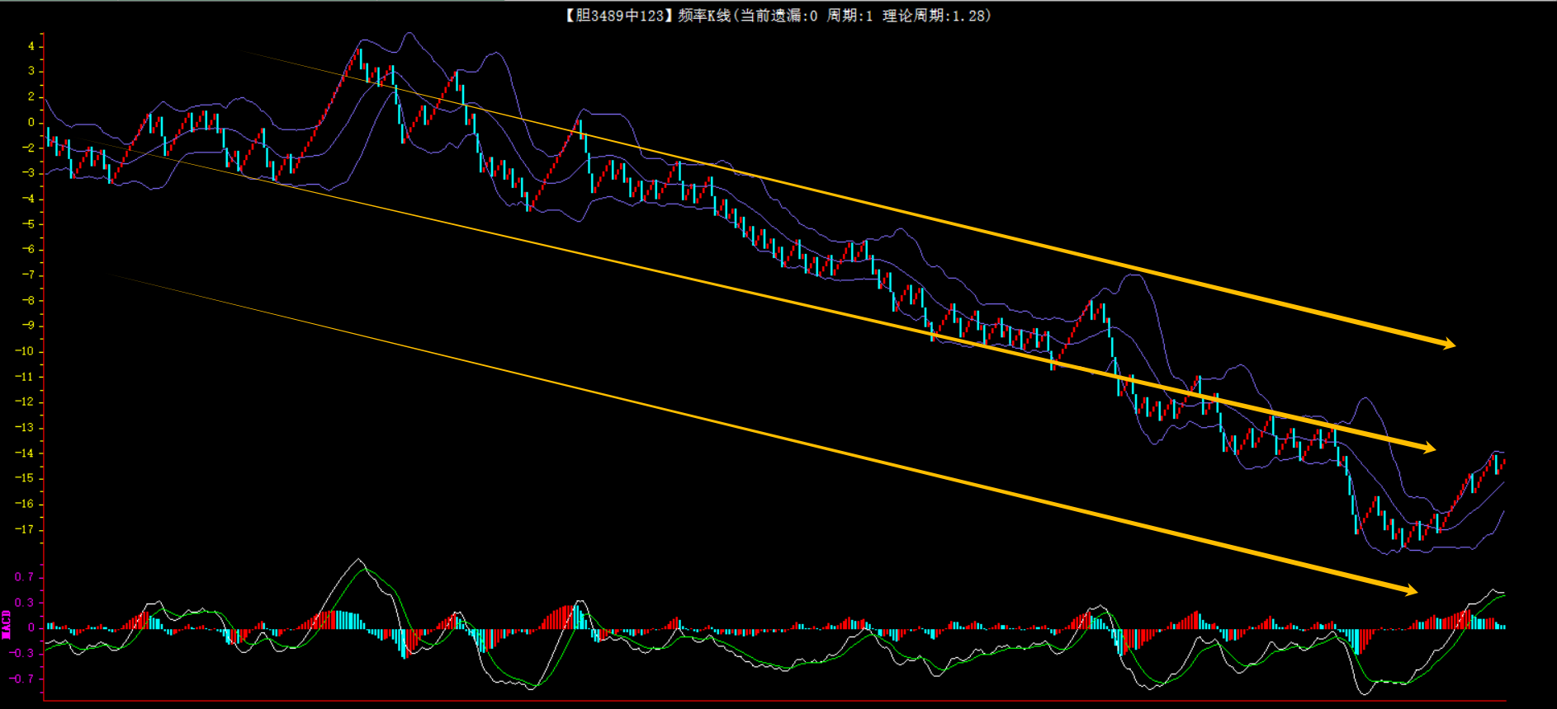Click the y-axis label "-10"
This screenshot has width=1557, height=709.
[x=25, y=351]
